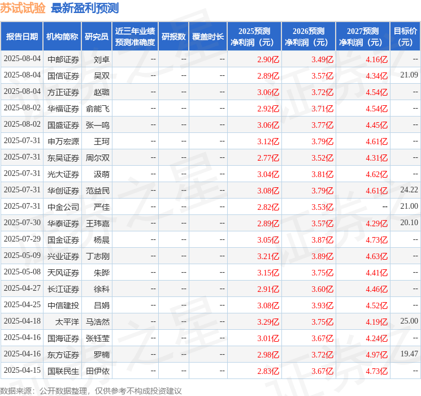
Task: Click researcher 张一鸣
Action: 98,125
